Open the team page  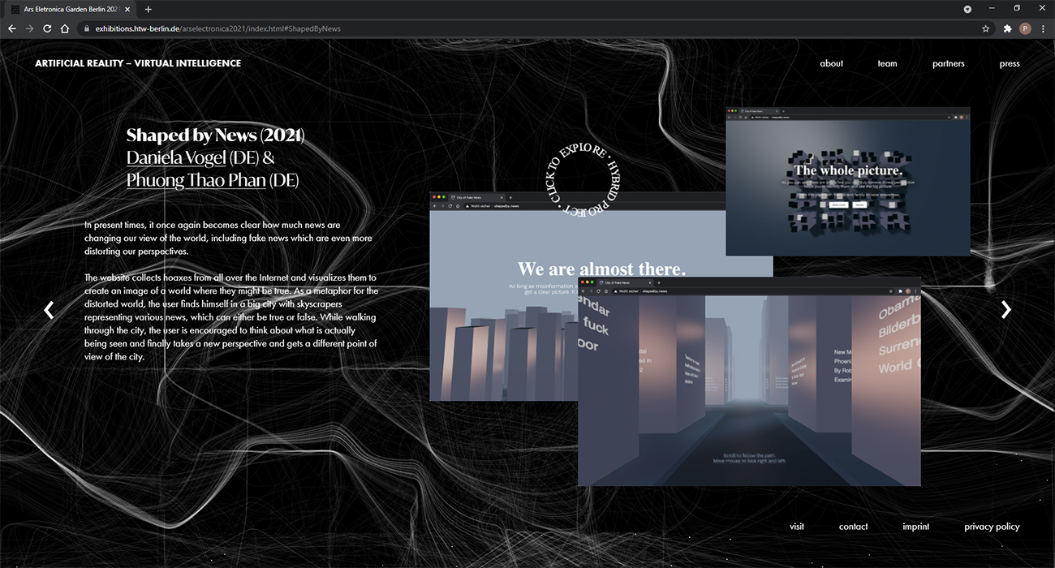[x=888, y=63]
